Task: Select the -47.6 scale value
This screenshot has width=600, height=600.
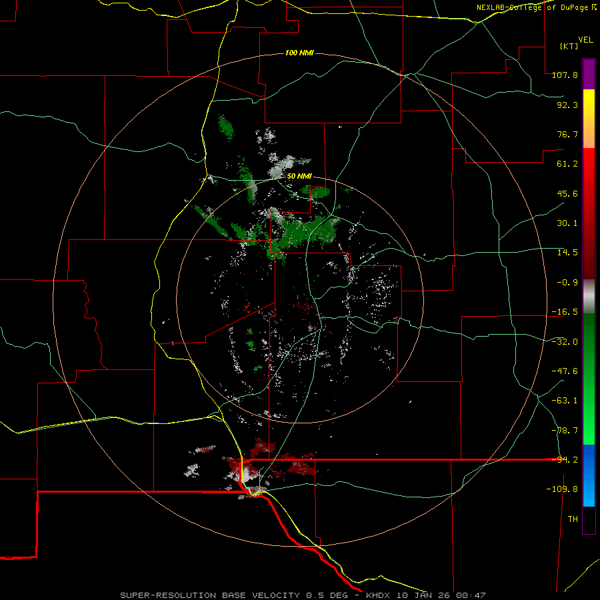Action: coord(565,371)
